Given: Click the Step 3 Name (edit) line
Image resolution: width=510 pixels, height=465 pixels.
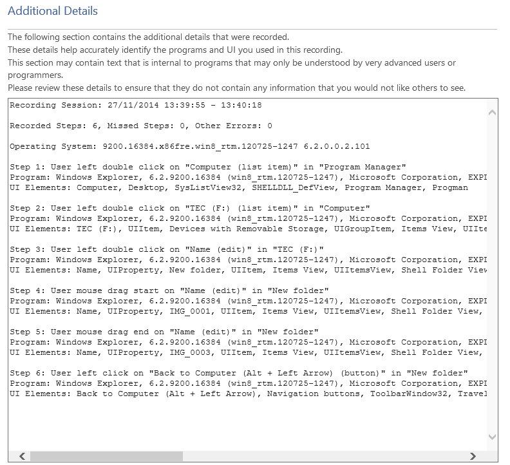Looking at the screenshot, I should coord(167,249).
